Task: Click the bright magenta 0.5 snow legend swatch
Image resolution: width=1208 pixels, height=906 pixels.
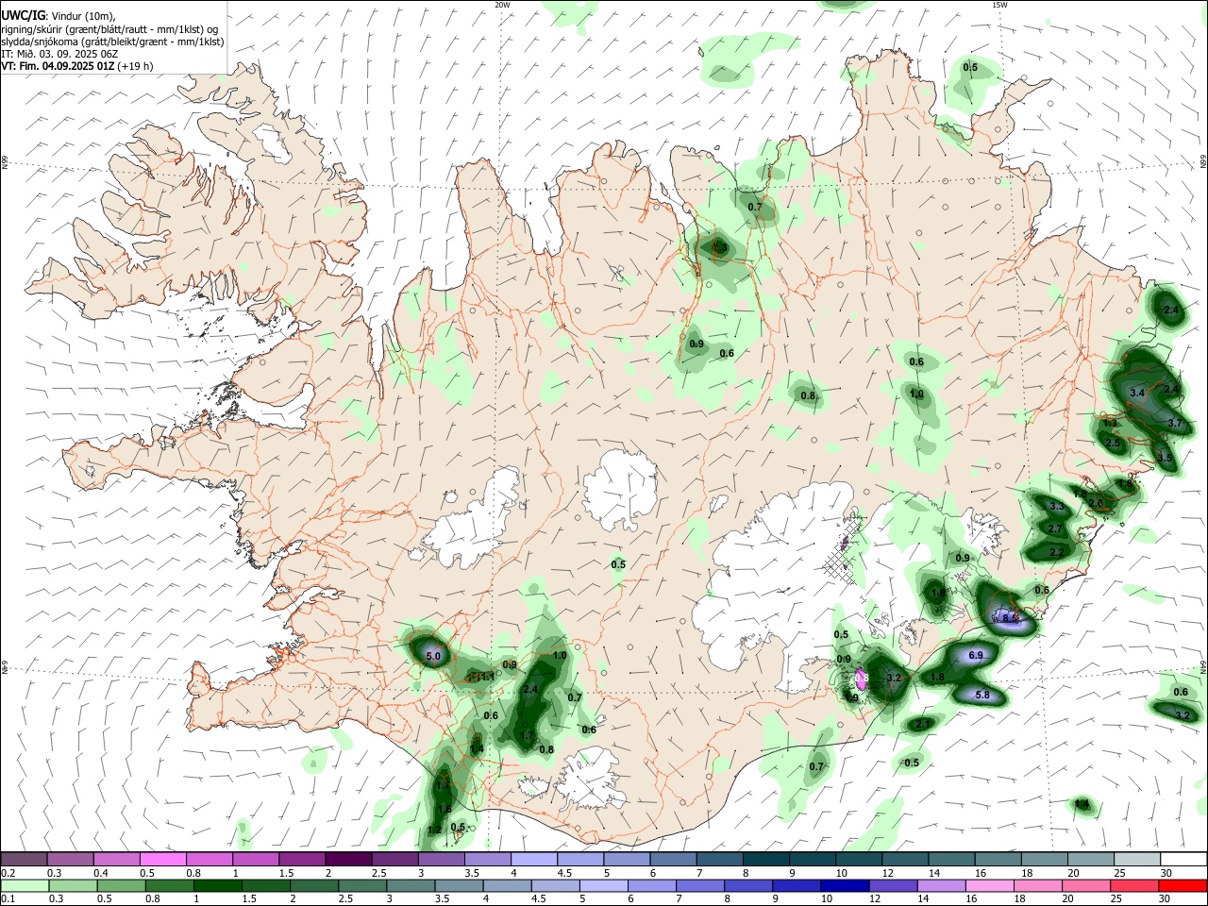Action: pos(162,859)
